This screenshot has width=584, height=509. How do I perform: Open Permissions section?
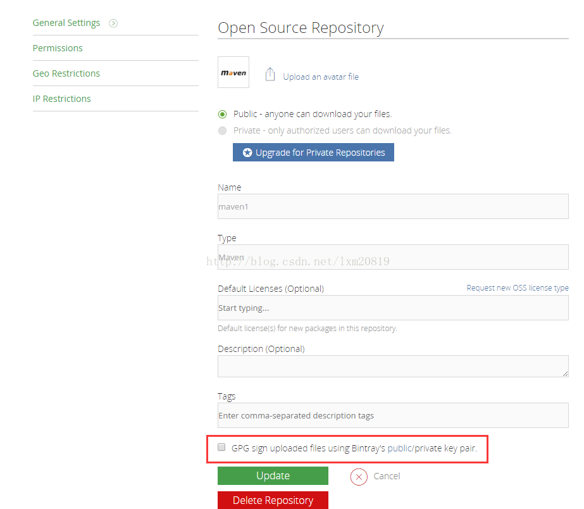58,48
